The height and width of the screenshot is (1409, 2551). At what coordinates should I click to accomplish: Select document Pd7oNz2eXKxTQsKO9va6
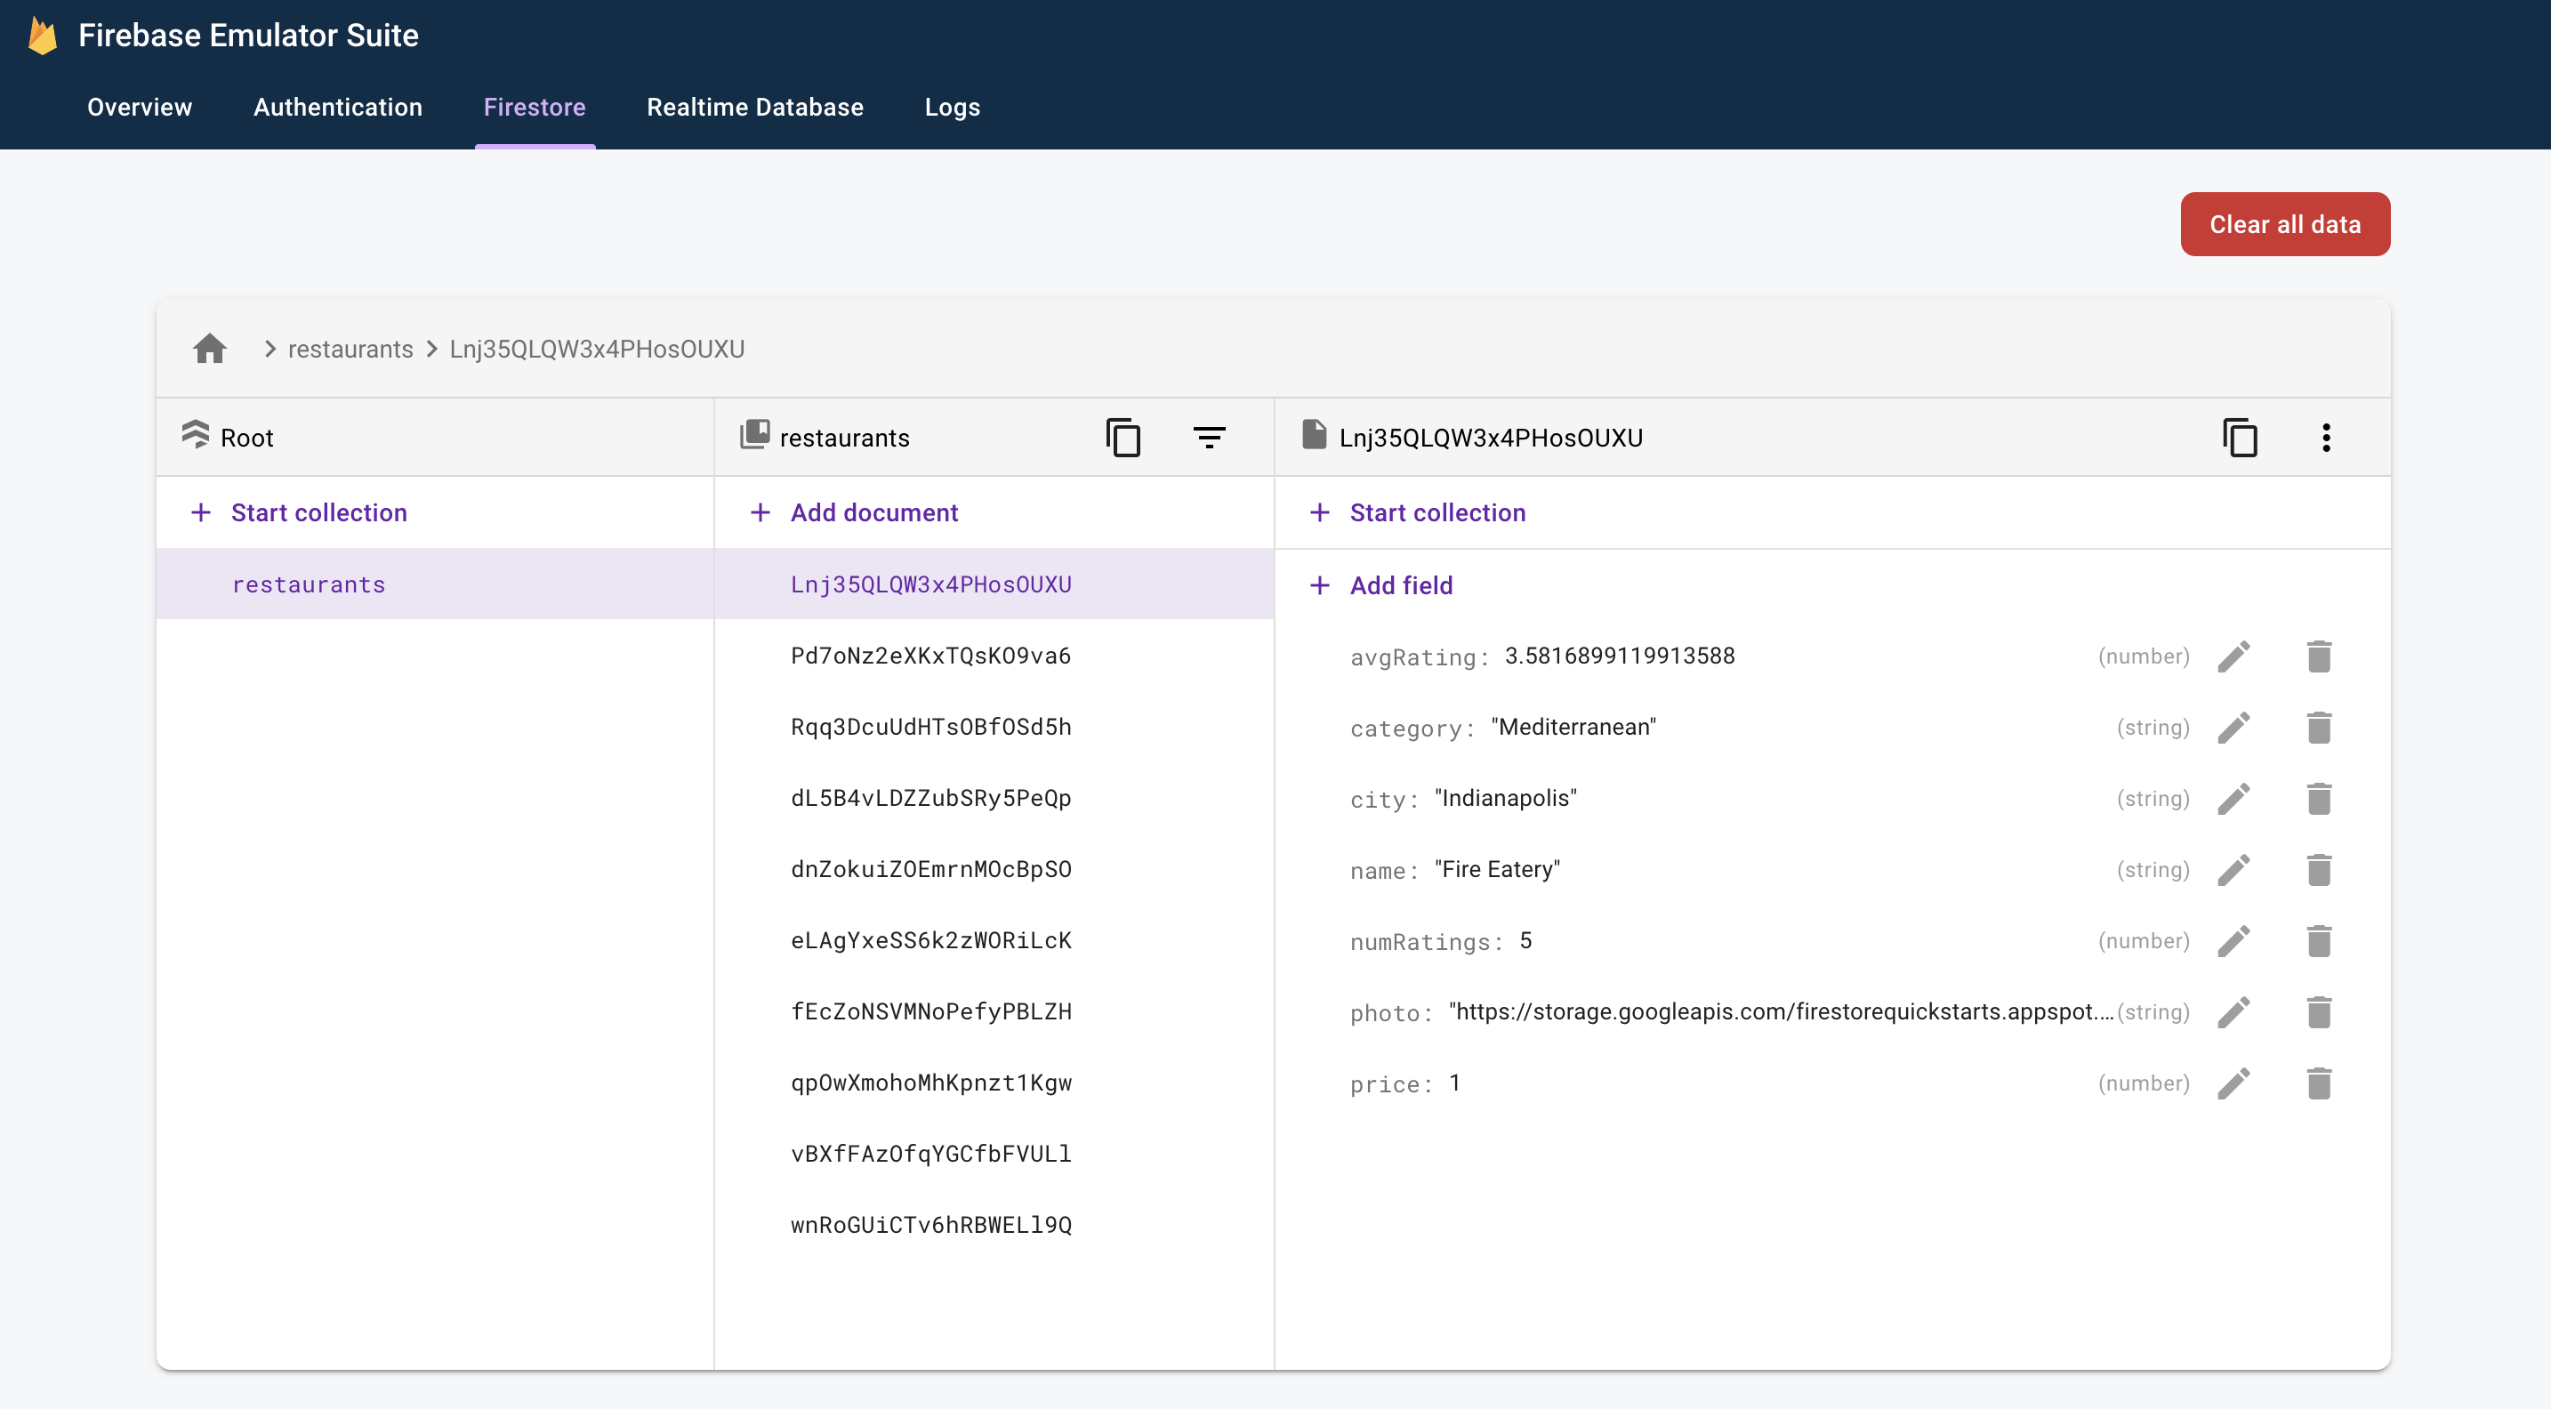(x=931, y=654)
